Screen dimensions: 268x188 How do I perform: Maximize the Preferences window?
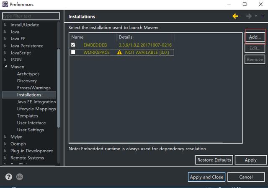click(x=245, y=4)
